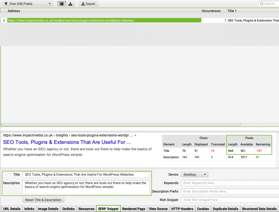This screenshot has height=212, width=279.
Task: Sort by Address column header
Action: [x=104, y=11]
